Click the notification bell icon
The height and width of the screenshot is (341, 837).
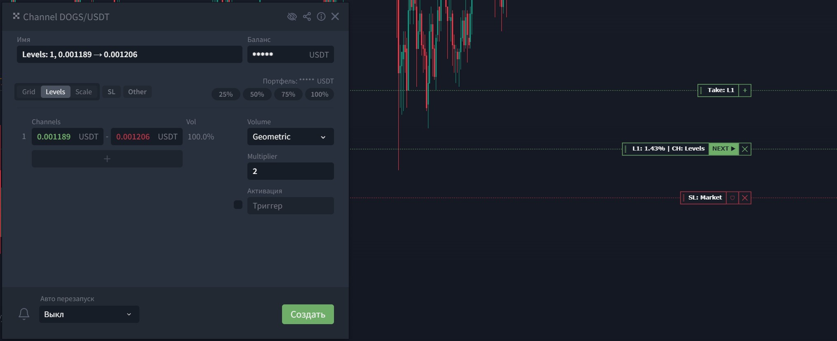coord(24,314)
